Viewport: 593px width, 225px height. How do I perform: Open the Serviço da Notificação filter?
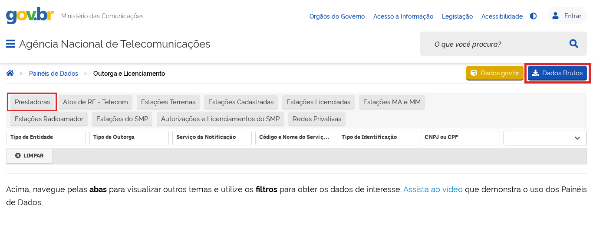[x=212, y=137]
